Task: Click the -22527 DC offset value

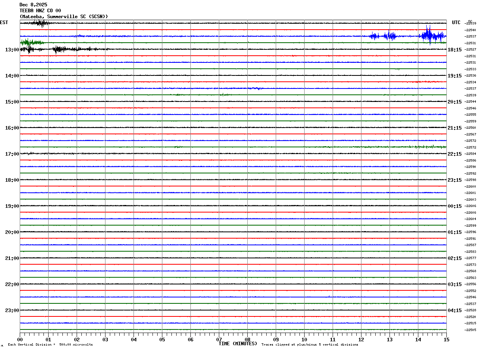Action: [x=470, y=49]
